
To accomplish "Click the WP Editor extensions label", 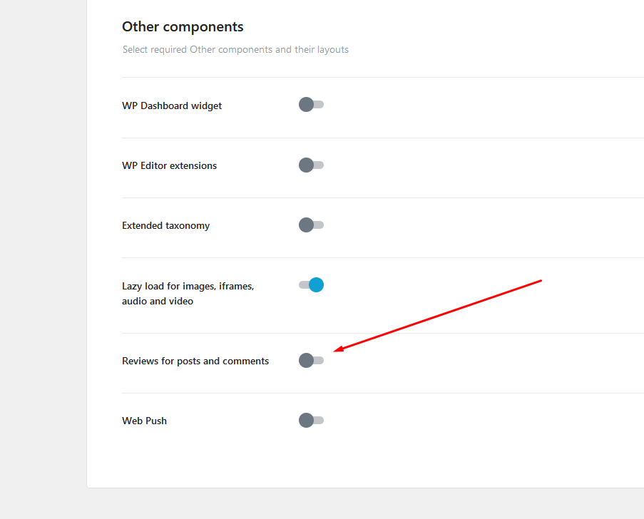I will [169, 166].
